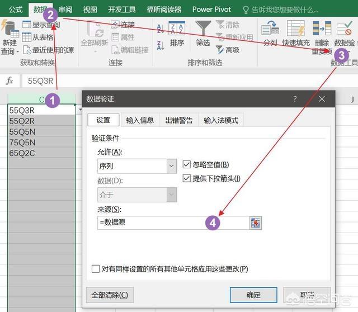Click the Clear filter (清除) icon
Viewport: 358px width, 312px height.
tap(220, 25)
